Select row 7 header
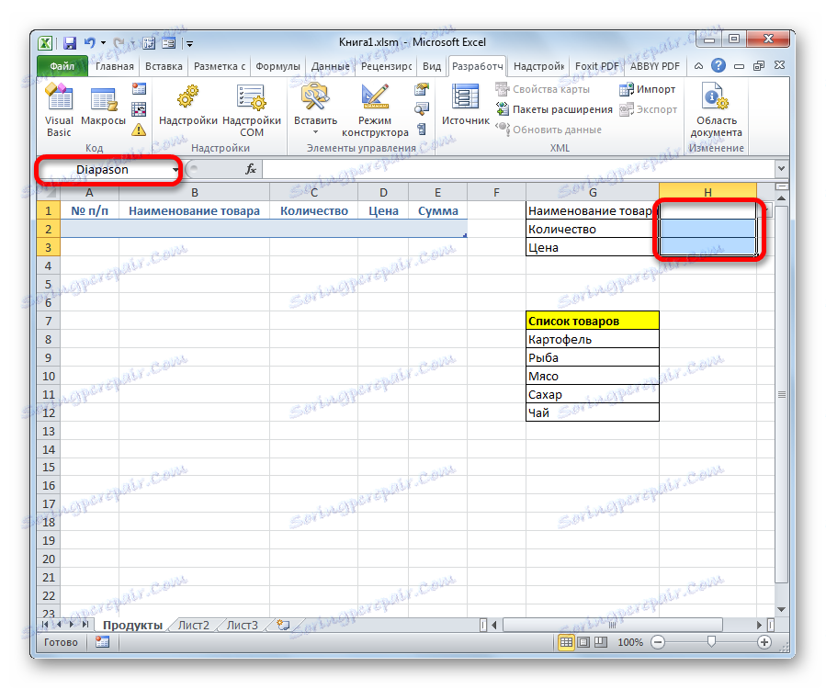Image resolution: width=826 pixels, height=689 pixels. point(49,321)
